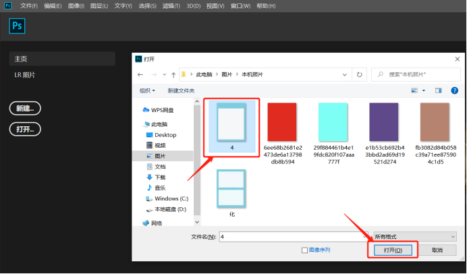
Task: Select the file named 4
Action: coord(231,127)
